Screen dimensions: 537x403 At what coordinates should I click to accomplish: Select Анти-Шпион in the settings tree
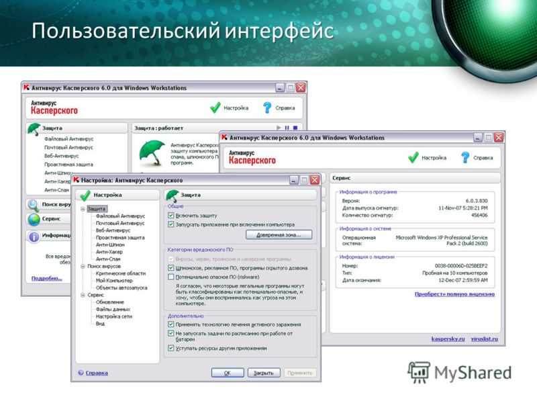[110, 244]
